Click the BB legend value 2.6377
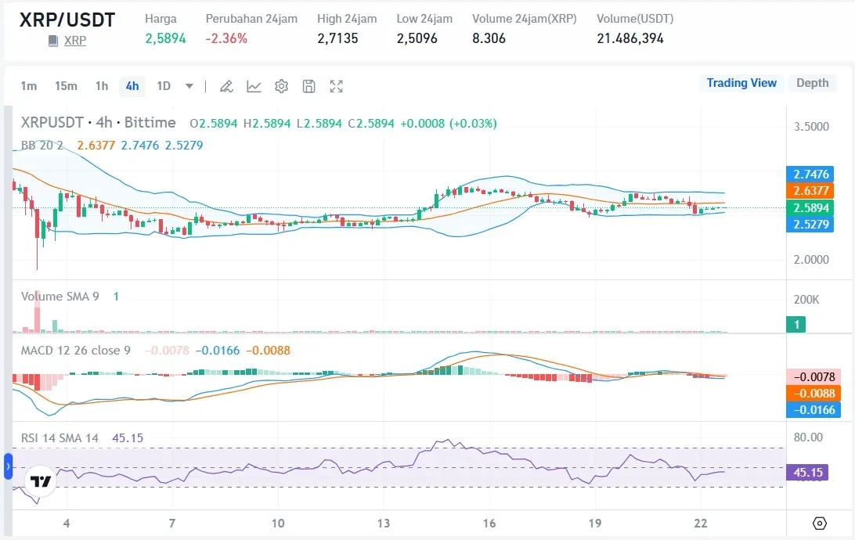This screenshot has height=540, width=855. [96, 146]
